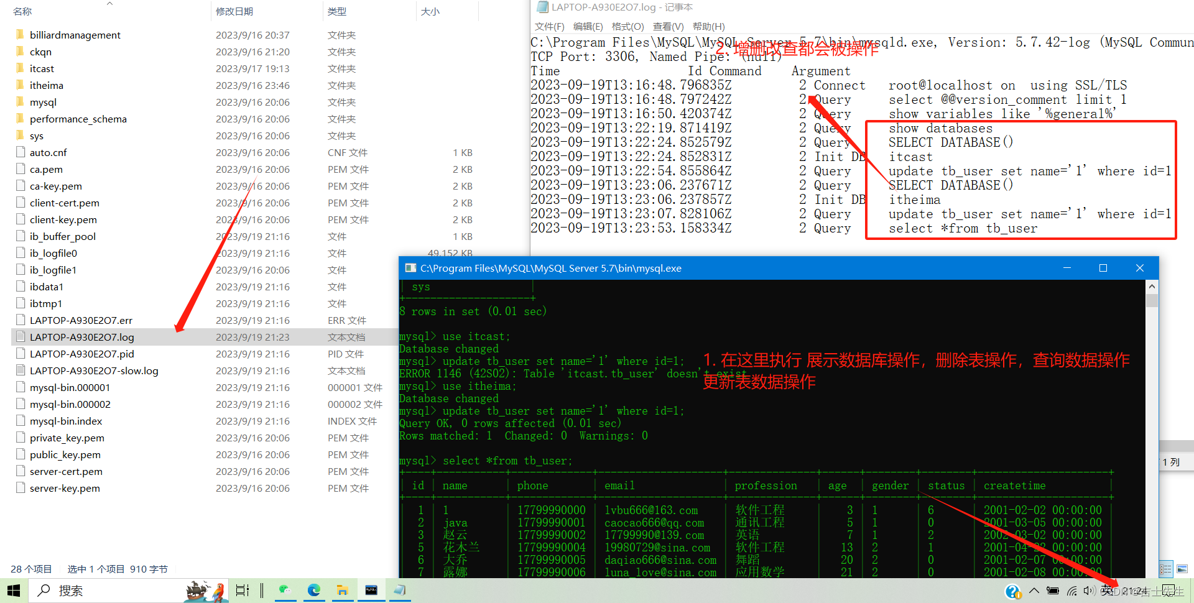Select the ib_logfile0 file
The width and height of the screenshot is (1194, 603).
tap(53, 253)
